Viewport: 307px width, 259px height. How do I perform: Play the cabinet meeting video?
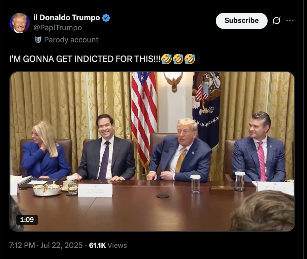pyautogui.click(x=152, y=152)
